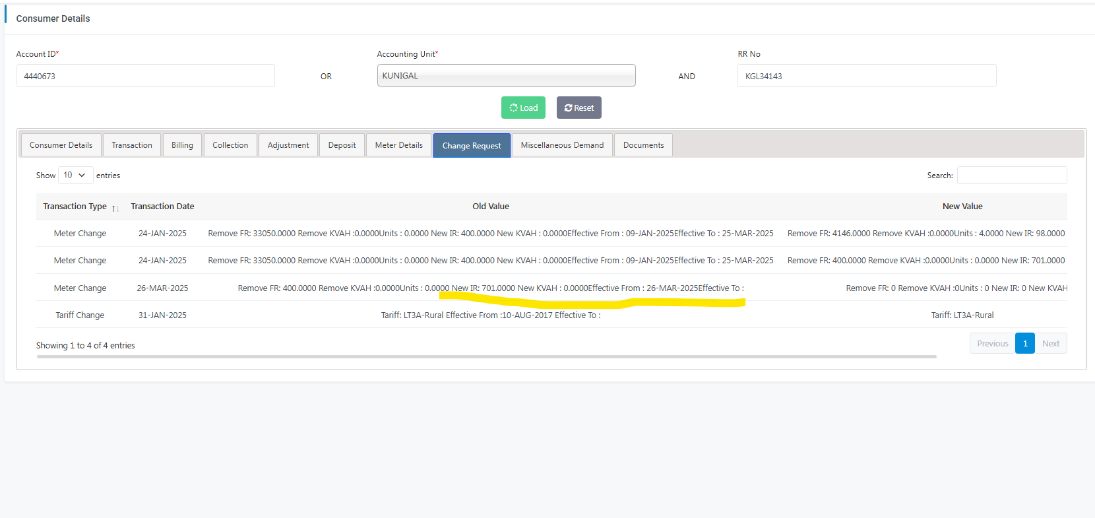The width and height of the screenshot is (1095, 518).
Task: Click the Old Value column header
Action: (x=491, y=207)
